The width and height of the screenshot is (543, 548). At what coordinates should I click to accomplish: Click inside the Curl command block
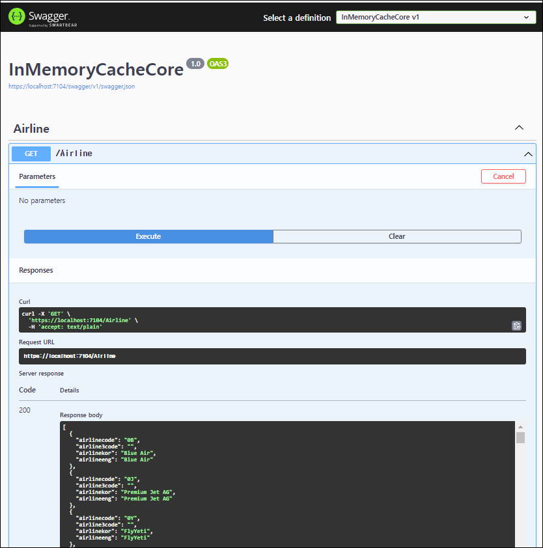260,320
